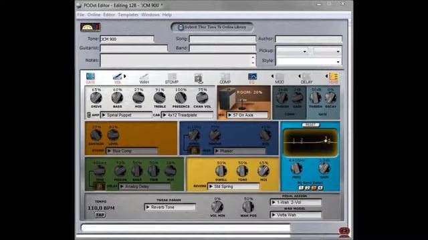428x240 pixels.
Task: Click the VOL MIN knob
Action: point(217,207)
